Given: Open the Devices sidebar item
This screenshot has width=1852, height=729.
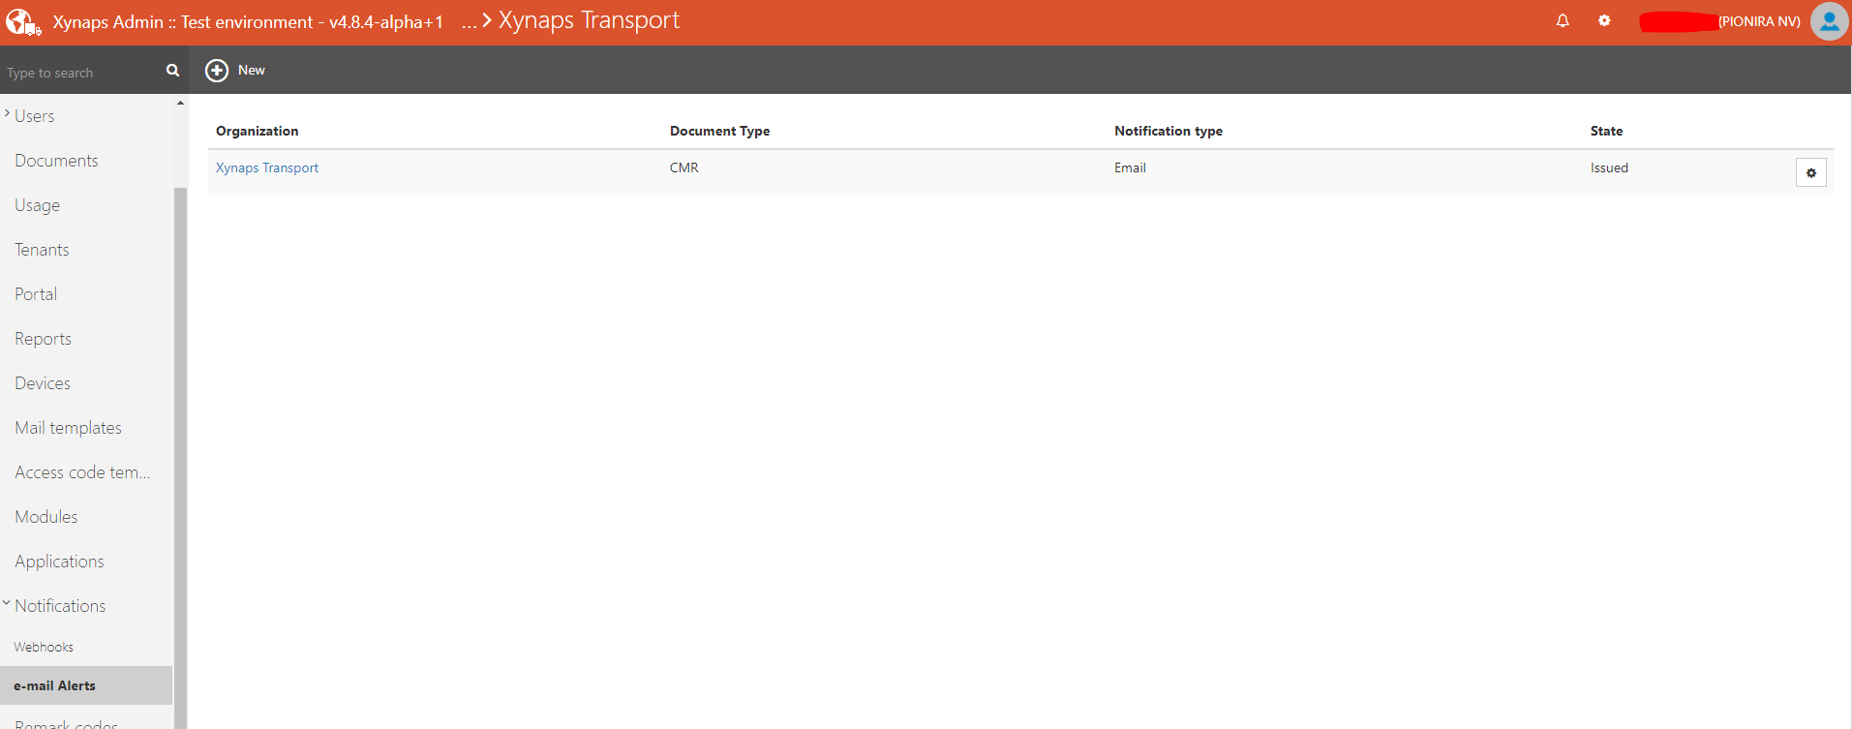Looking at the screenshot, I should tap(43, 383).
